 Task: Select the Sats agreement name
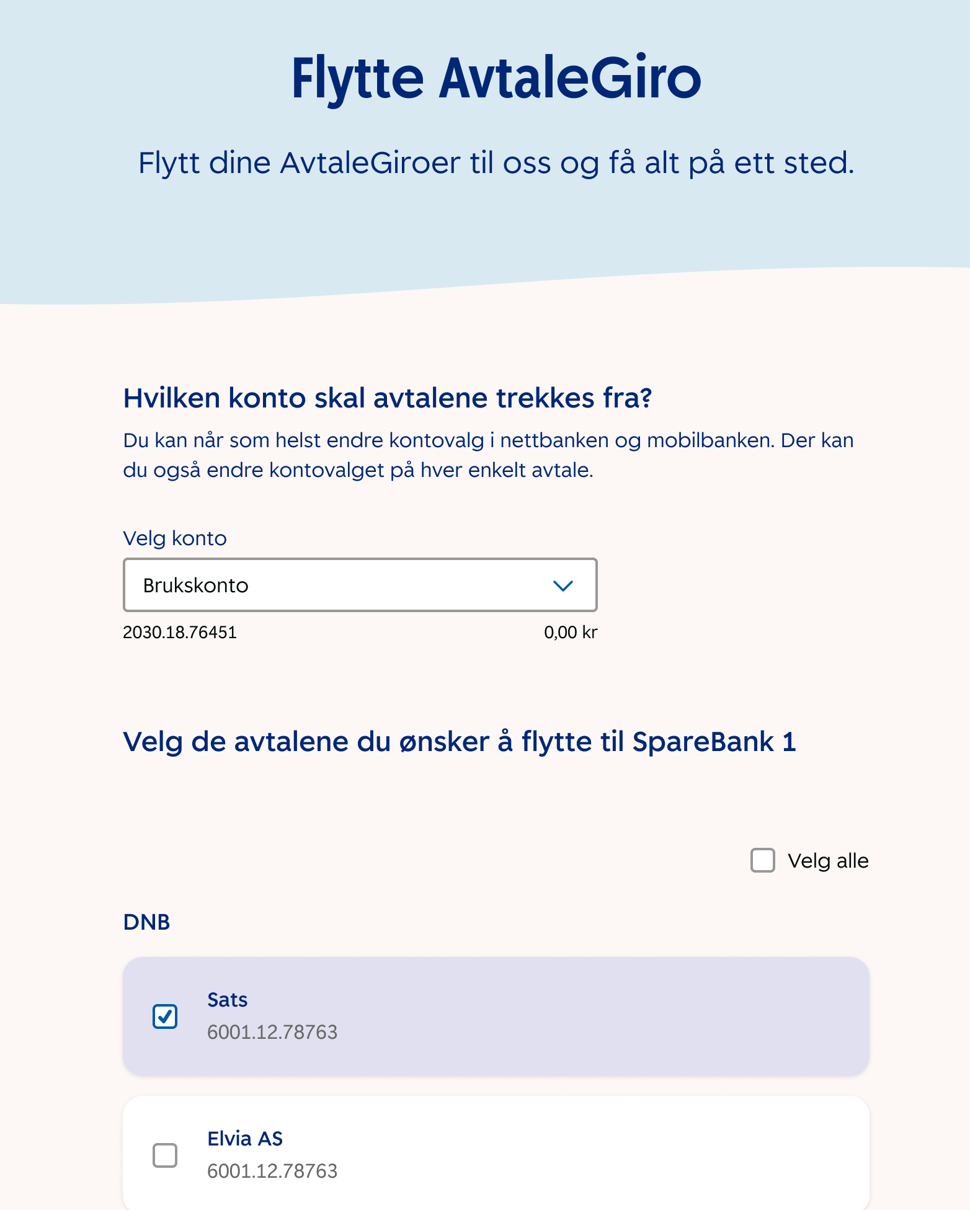[227, 1000]
